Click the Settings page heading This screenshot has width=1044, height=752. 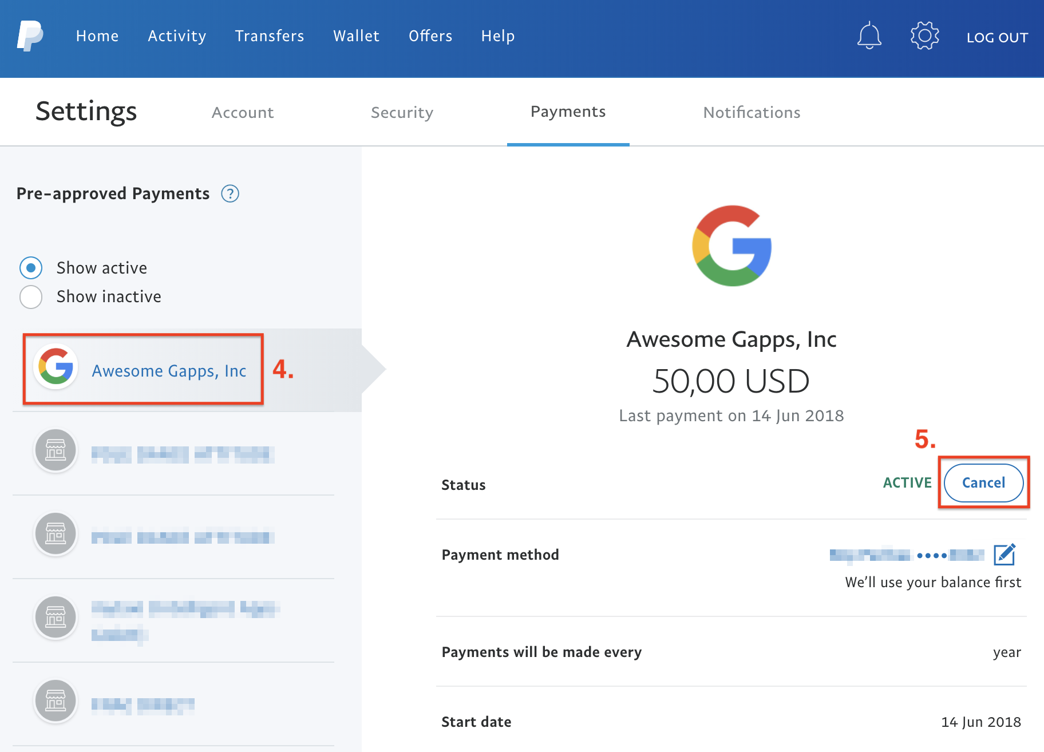pos(86,112)
